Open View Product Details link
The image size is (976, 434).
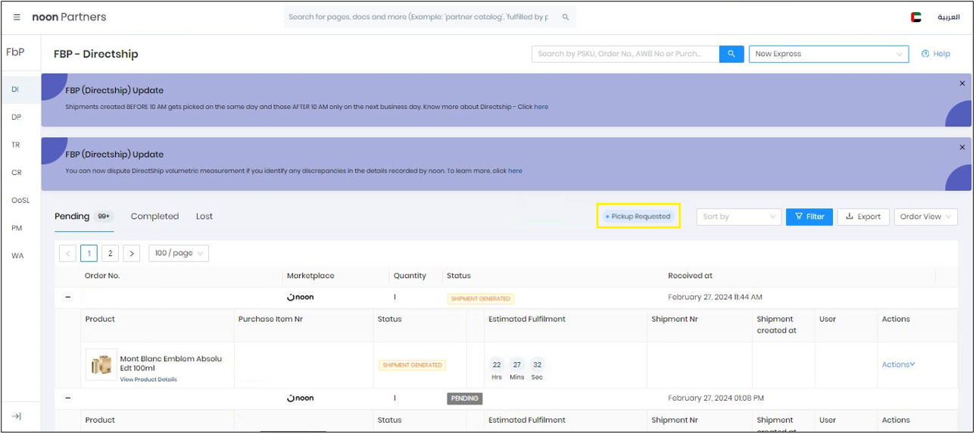148,379
